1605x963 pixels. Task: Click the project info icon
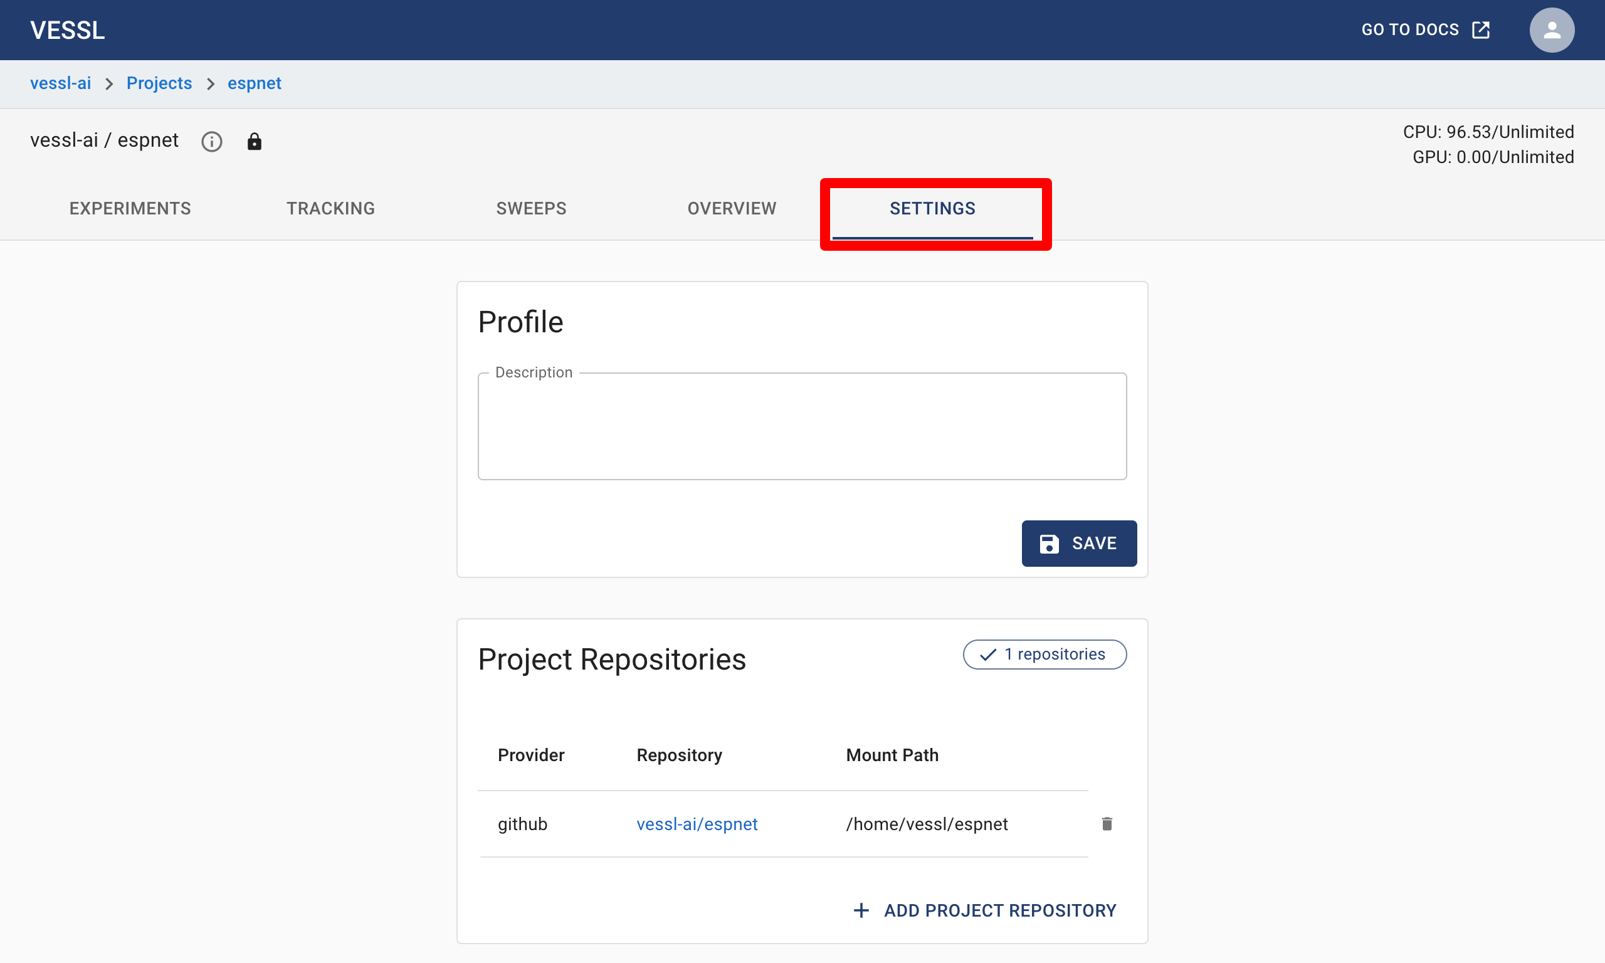[211, 142]
